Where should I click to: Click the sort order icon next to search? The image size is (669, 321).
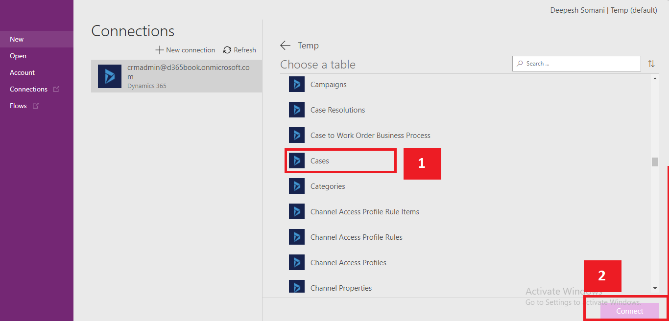point(651,64)
